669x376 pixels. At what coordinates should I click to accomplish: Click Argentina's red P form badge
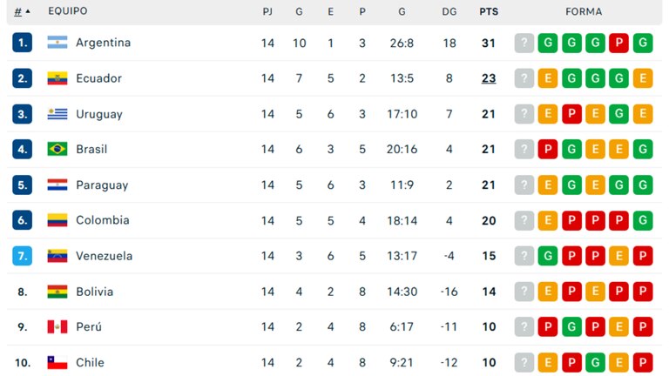coord(619,43)
